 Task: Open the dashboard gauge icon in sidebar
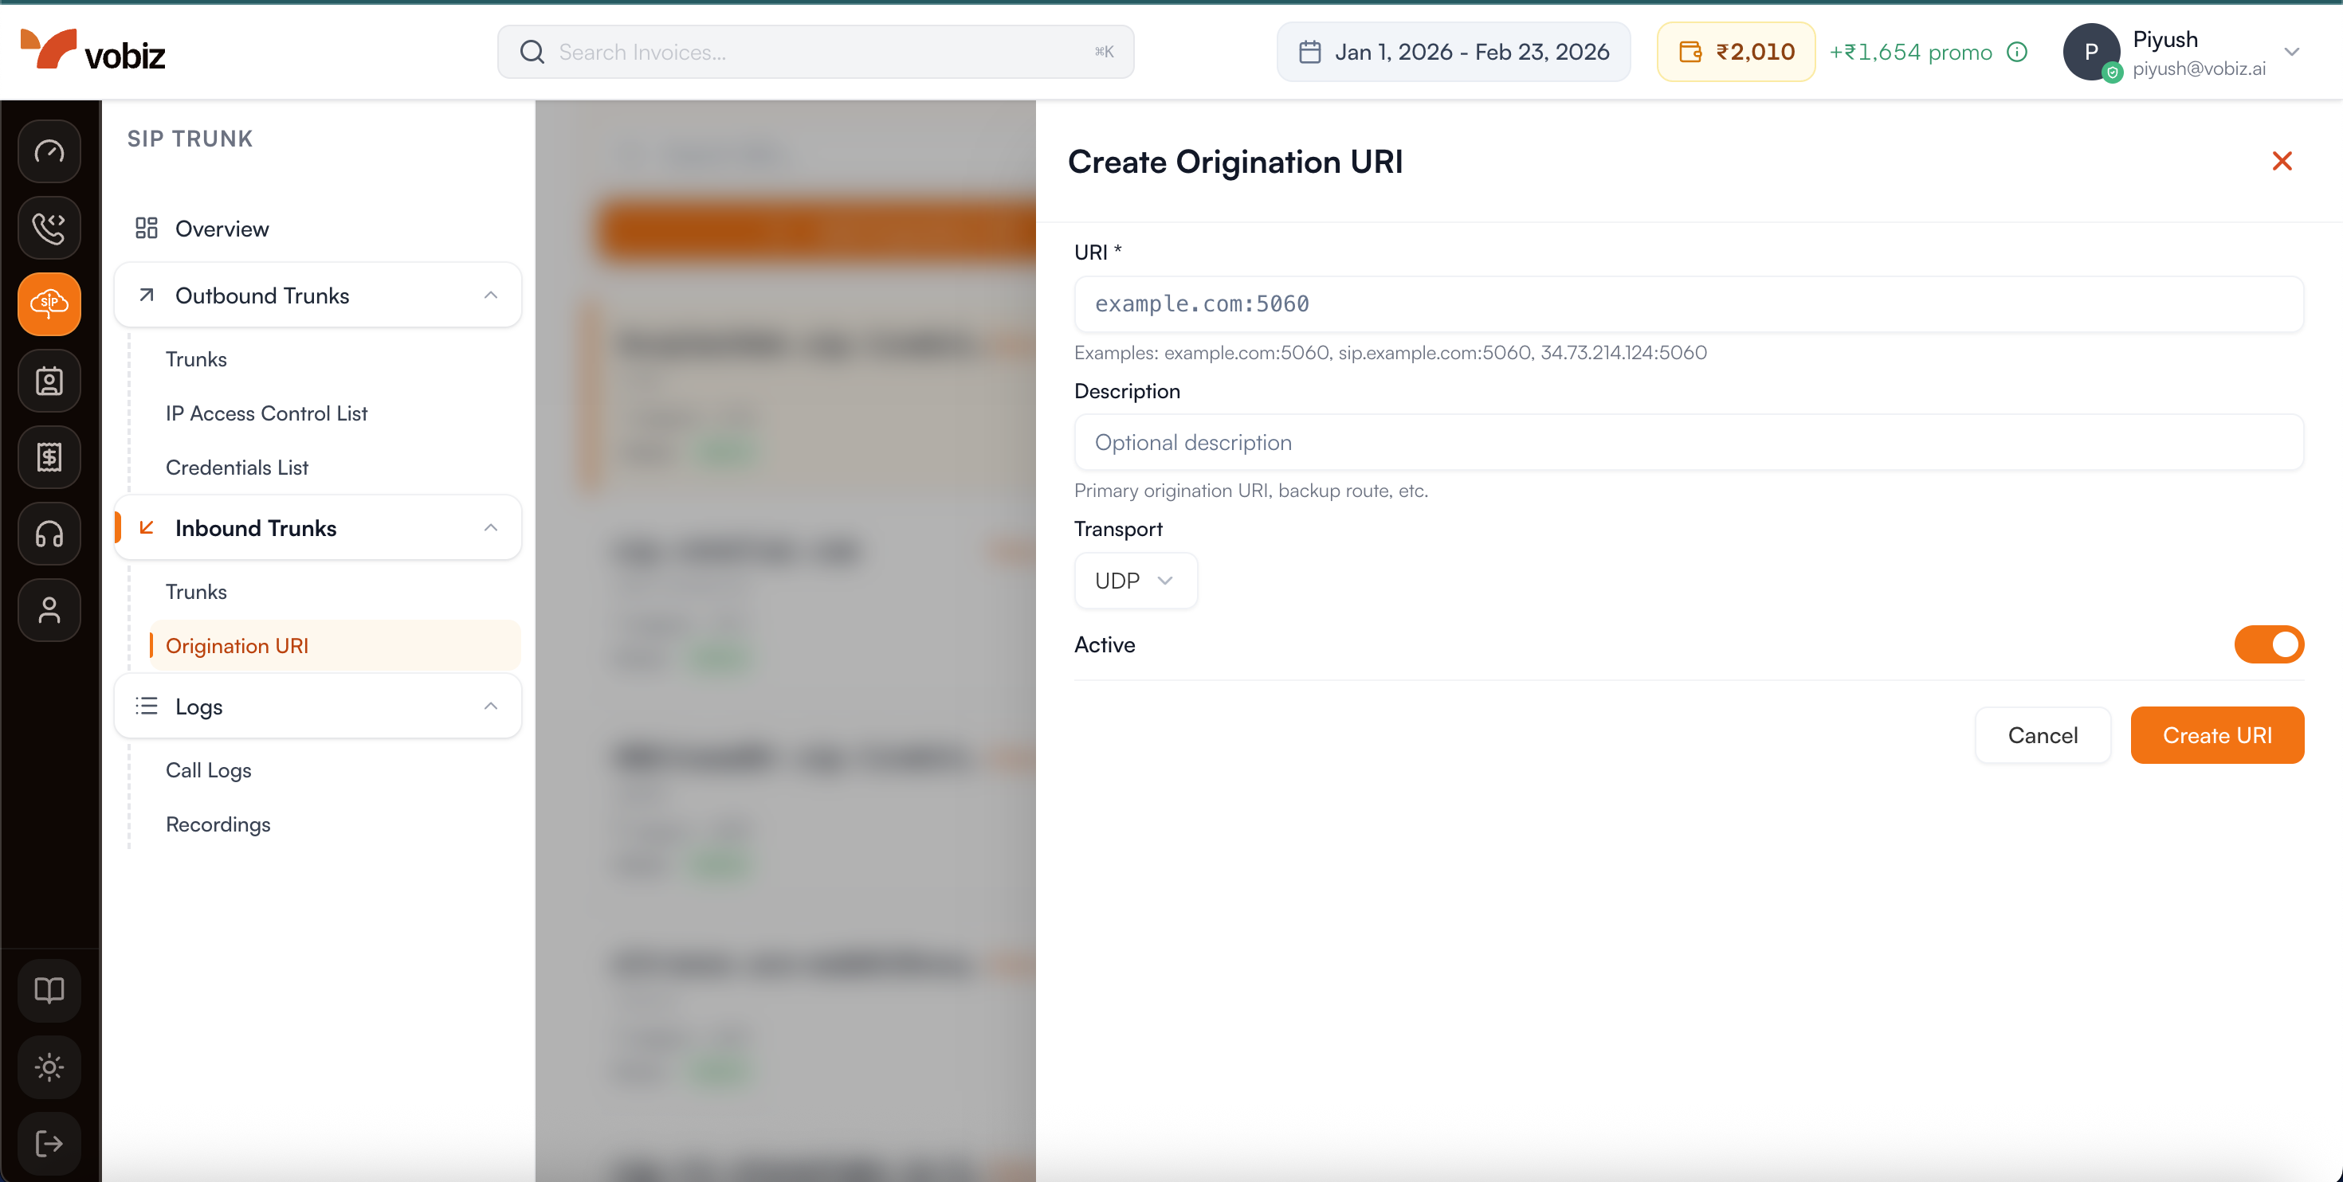click(49, 151)
